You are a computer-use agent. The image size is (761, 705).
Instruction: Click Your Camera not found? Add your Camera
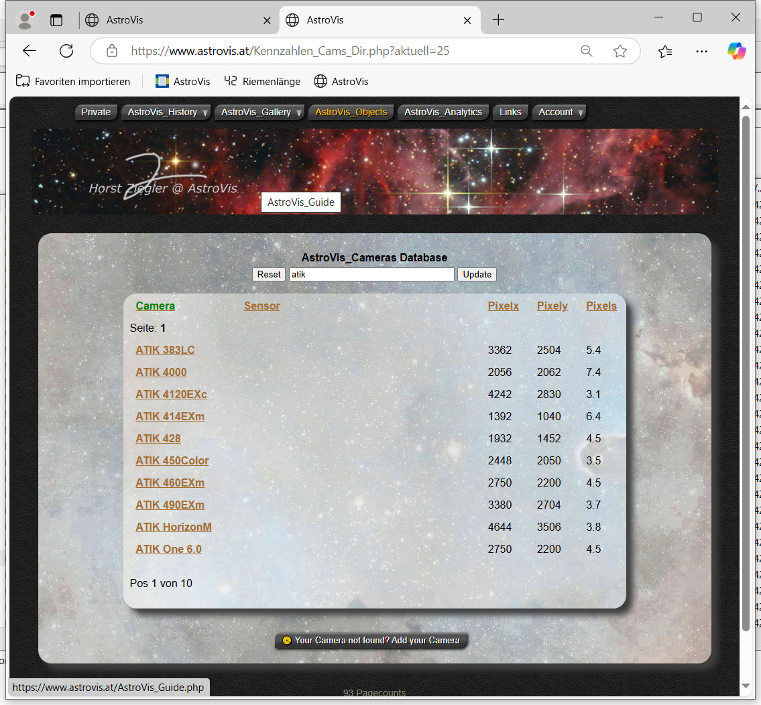371,641
